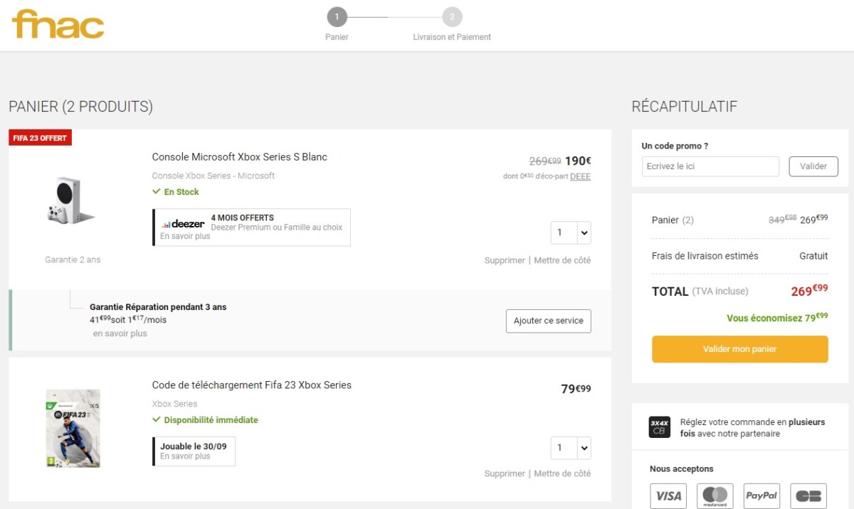Image resolution: width=854 pixels, height=509 pixels.
Task: Click the RÉCAPITULATIF heading
Action: 685,107
